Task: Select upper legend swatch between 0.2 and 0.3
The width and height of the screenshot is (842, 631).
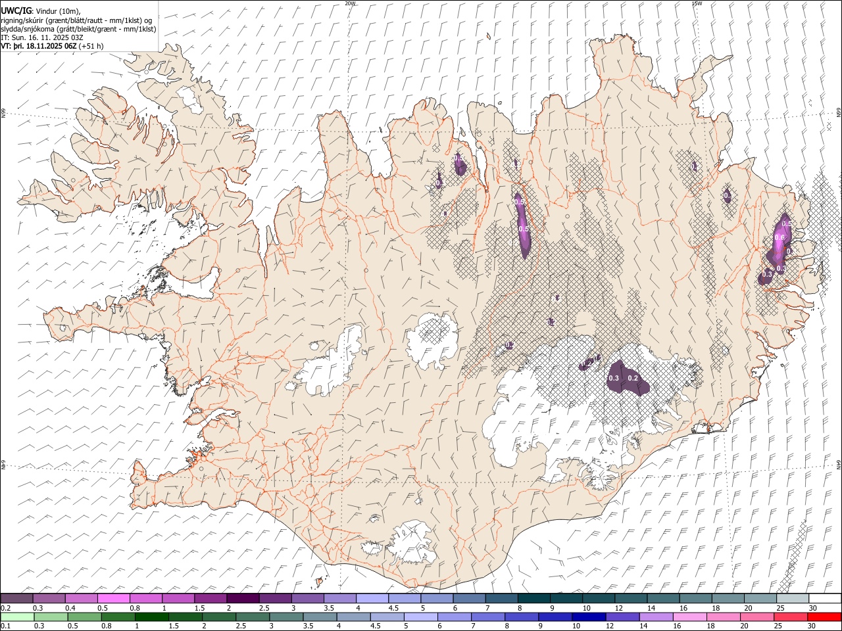Action: point(16,598)
